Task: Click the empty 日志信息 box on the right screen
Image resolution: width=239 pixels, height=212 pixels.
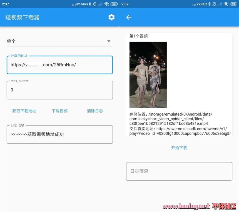Action: click(179, 171)
